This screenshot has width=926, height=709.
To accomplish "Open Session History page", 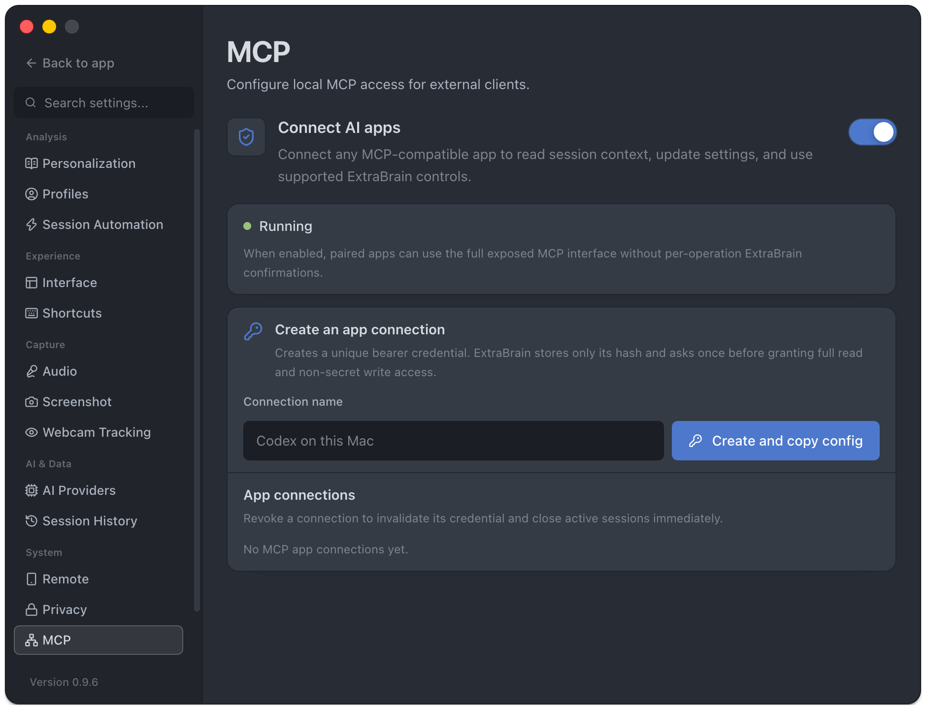I will (x=99, y=521).
